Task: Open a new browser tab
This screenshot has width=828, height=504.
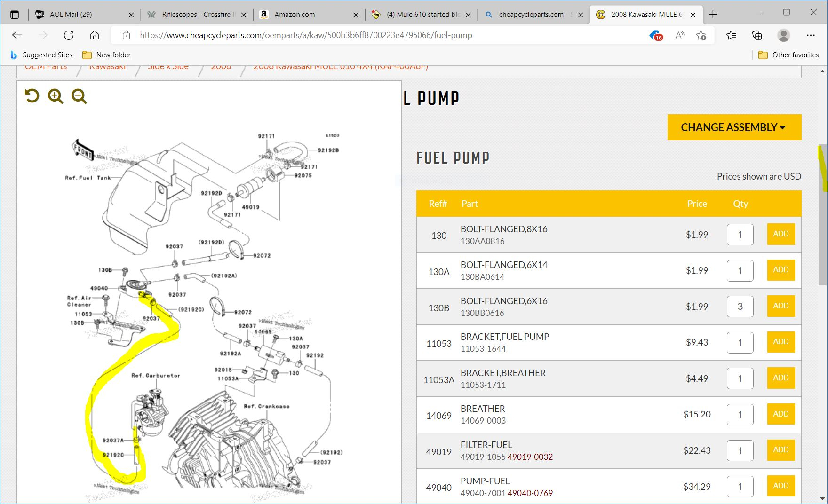Action: 713,15
